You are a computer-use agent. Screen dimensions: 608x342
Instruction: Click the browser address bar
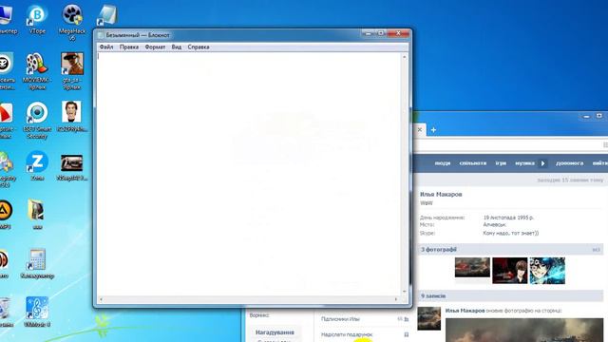pyautogui.click(x=508, y=145)
